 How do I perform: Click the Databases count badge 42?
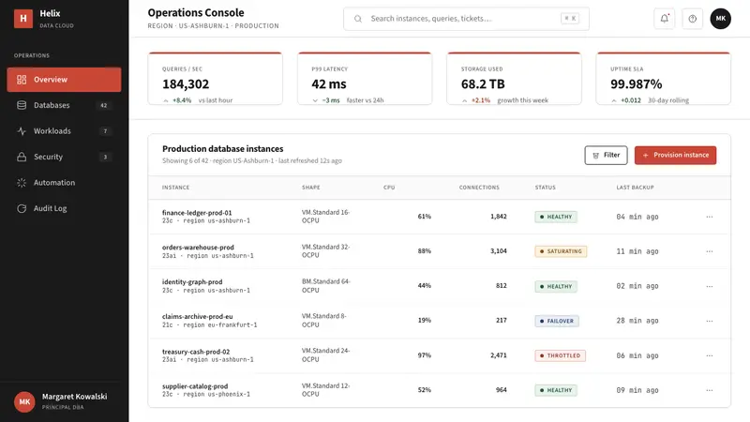104,105
